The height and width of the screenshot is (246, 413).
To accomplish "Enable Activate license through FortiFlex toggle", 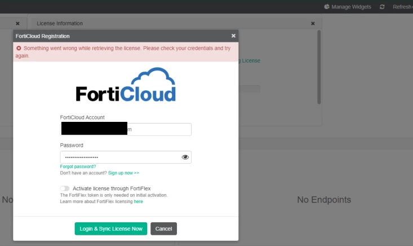I will (65, 188).
